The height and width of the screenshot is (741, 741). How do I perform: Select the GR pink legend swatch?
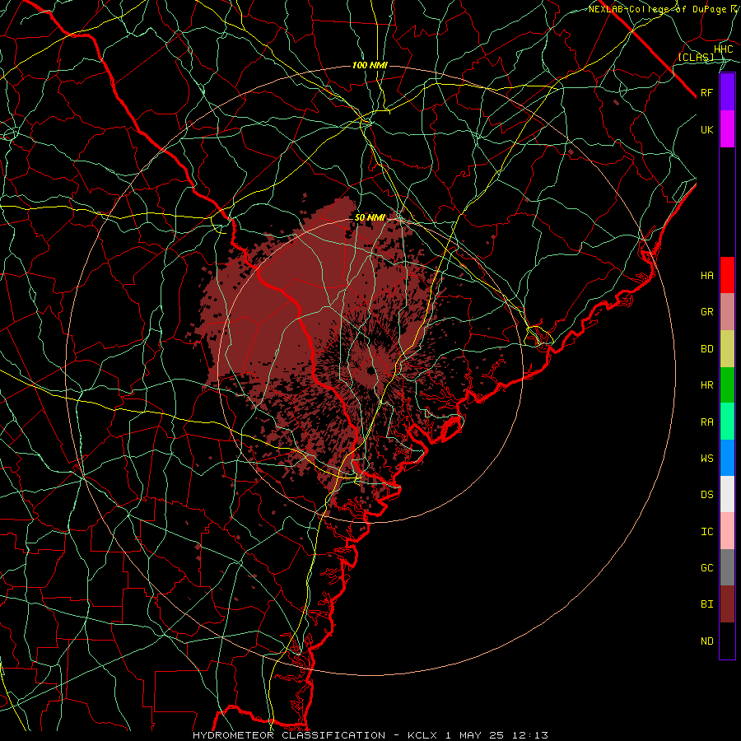(x=727, y=312)
